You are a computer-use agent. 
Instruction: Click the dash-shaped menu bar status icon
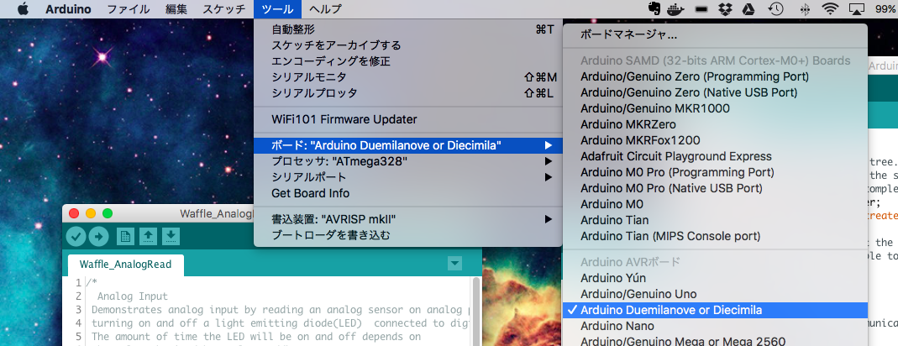(x=701, y=8)
